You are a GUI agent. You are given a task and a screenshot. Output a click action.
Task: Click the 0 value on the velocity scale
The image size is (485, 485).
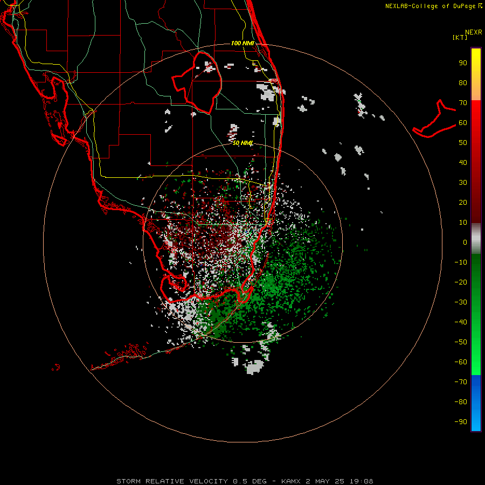pyautogui.click(x=465, y=242)
